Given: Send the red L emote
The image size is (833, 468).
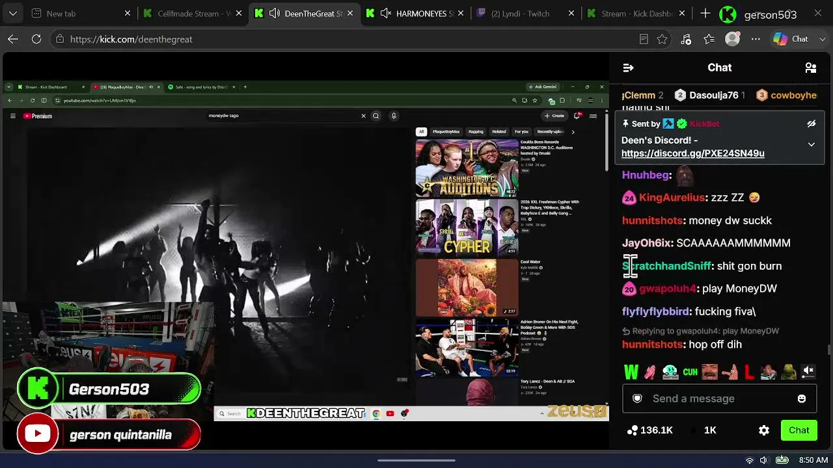Looking at the screenshot, I should (749, 372).
